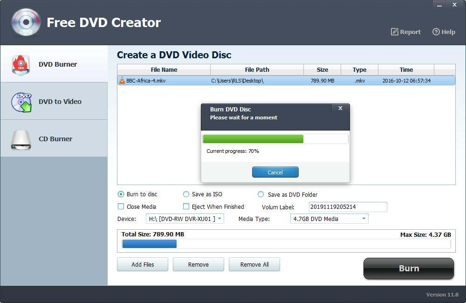Viewport: 466px width, 303px height.
Task: Open the Help documentation
Action: tap(443, 32)
